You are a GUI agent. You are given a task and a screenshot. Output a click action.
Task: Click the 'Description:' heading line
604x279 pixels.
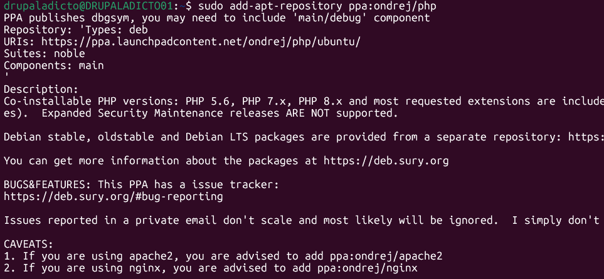tap(41, 90)
